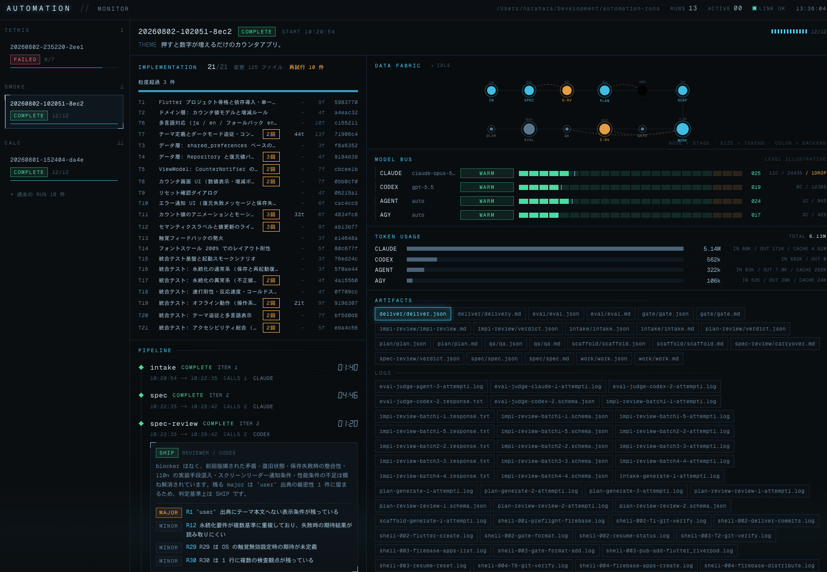Open eval-judge-codex-2.response.txt log
The width and height of the screenshot is (827, 572).
[432, 402]
